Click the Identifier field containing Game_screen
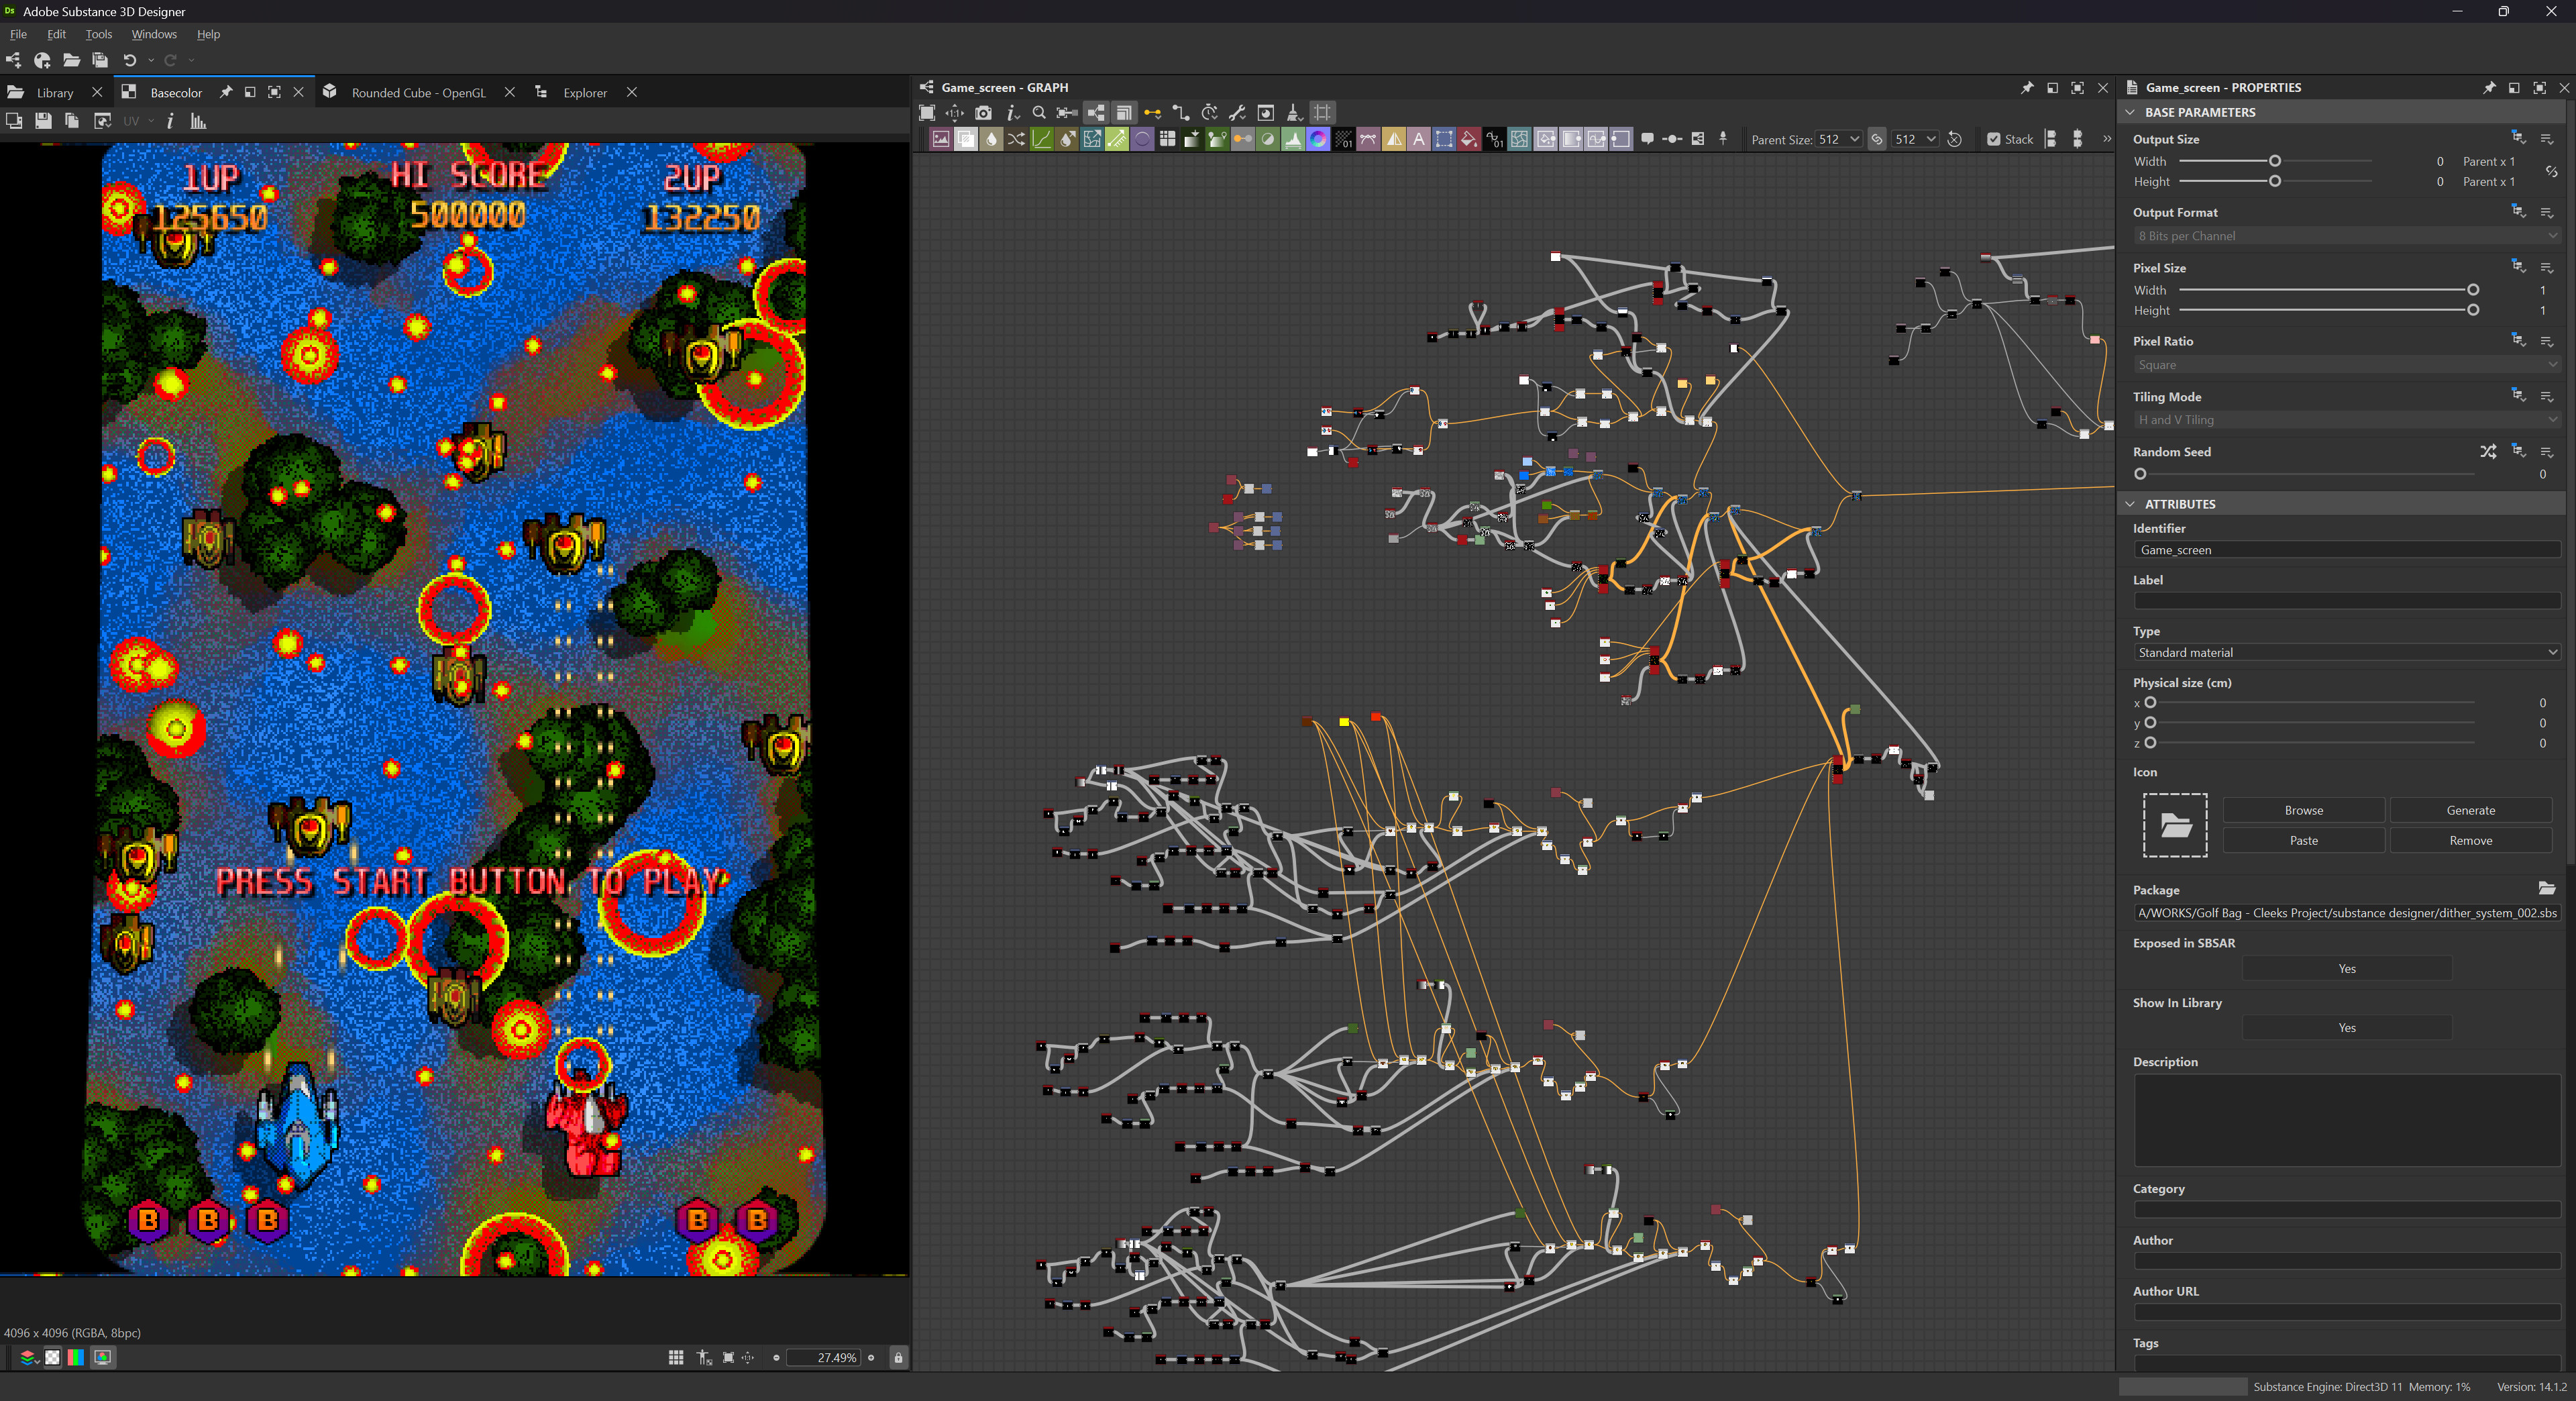The height and width of the screenshot is (1401, 2576). coord(2345,550)
